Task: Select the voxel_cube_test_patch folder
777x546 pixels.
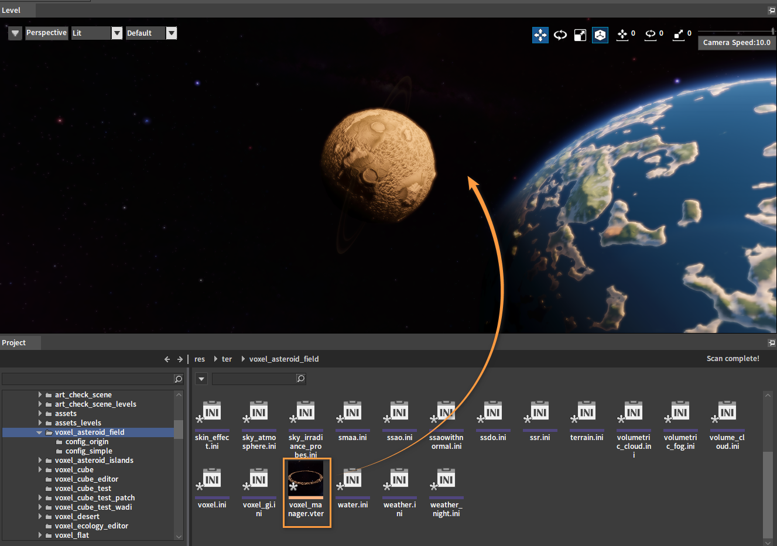Action: tap(94, 497)
